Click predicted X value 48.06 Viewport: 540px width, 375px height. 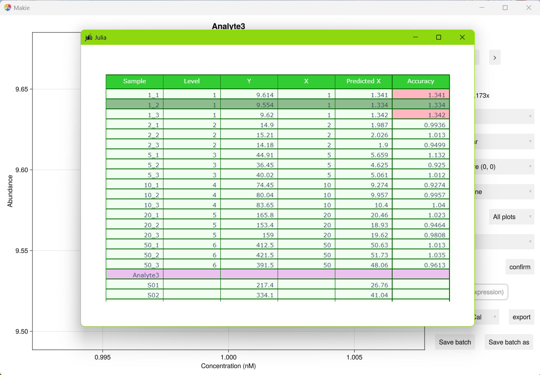pyautogui.click(x=364, y=265)
